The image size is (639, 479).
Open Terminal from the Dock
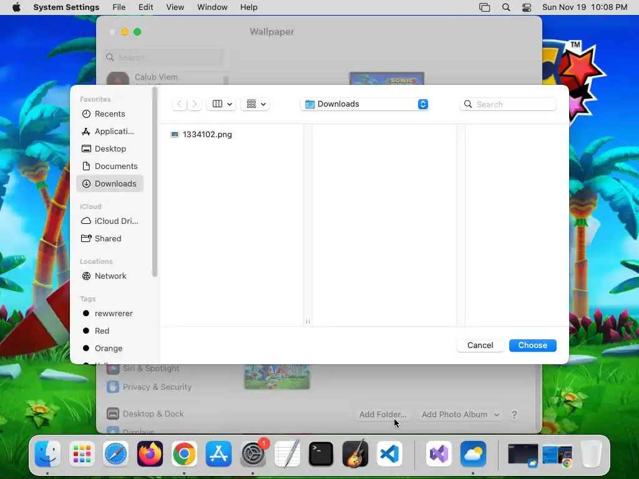[x=321, y=453]
